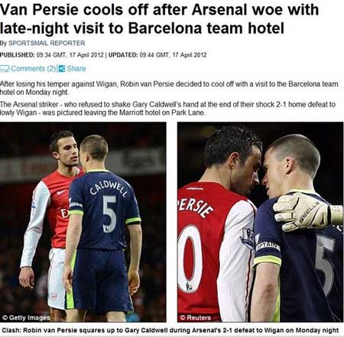Click the PERSIE lettering on the red shirt
The image size is (344, 337).
click(196, 207)
